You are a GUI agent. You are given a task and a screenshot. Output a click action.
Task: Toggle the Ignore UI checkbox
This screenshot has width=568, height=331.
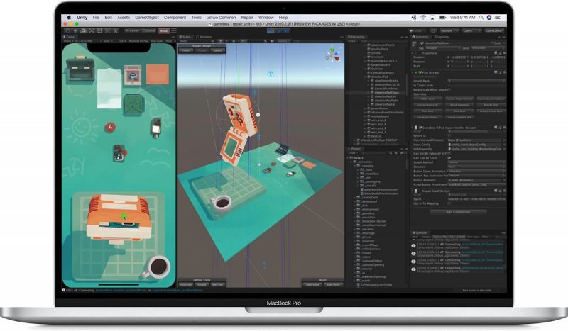[449, 135]
